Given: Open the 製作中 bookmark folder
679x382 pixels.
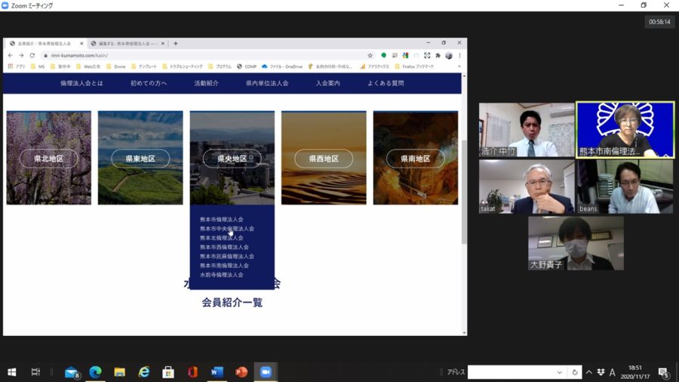Looking at the screenshot, I should click(x=60, y=66).
